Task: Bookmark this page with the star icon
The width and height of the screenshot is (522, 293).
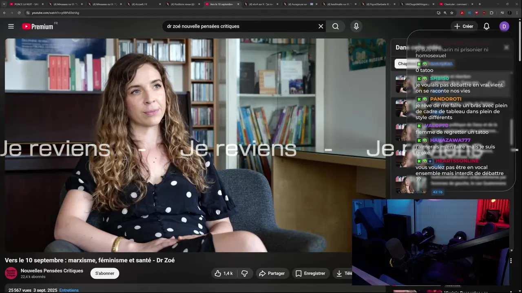Action: click(x=452, y=13)
